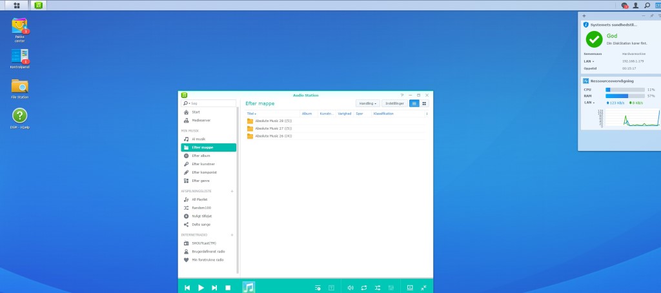Add a widget with the plus icon
The height and width of the screenshot is (293, 661).
[584, 15]
